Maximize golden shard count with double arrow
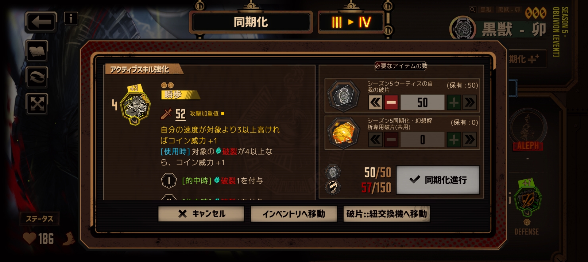The height and width of the screenshot is (262, 588). click(x=470, y=140)
